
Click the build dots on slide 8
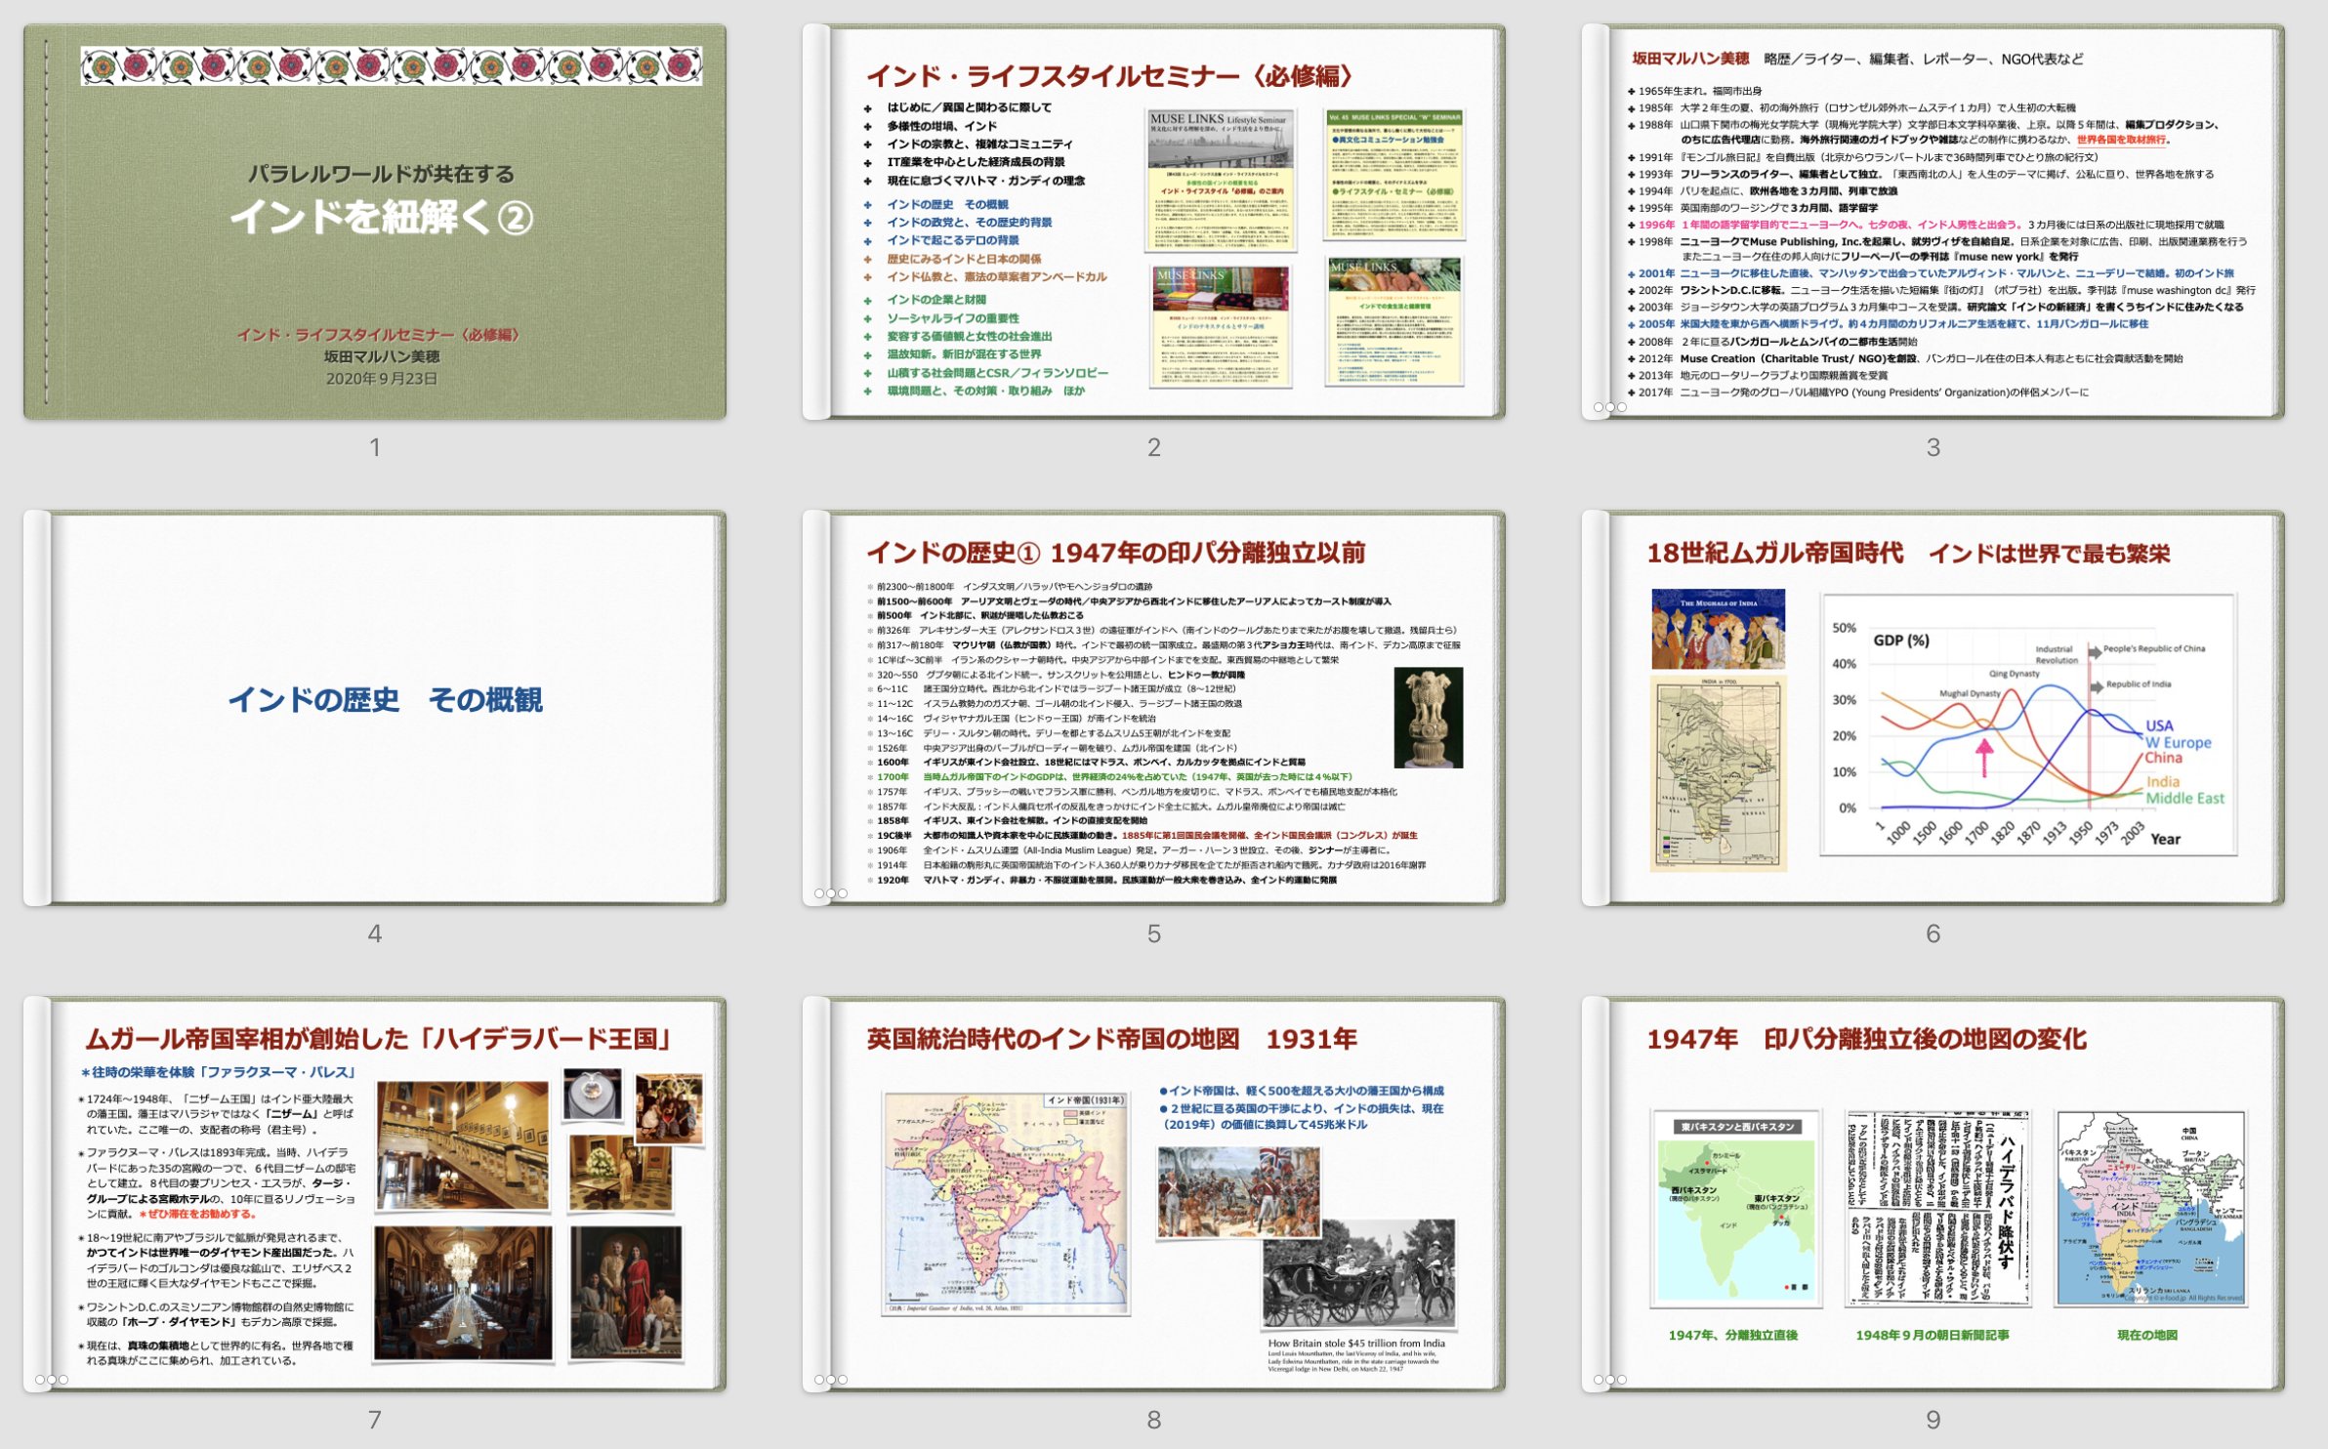830,1379
